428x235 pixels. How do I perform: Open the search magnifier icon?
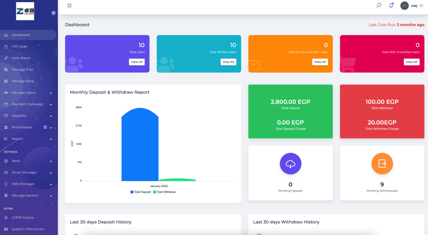coord(379,5)
